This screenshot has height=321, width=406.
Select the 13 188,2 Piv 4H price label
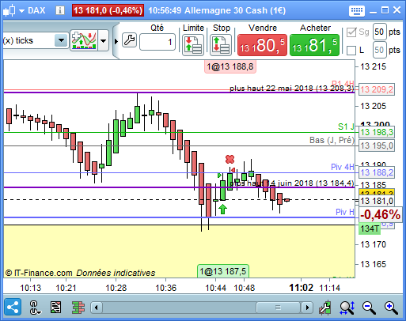click(x=377, y=172)
